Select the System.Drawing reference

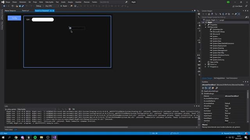[218, 48]
